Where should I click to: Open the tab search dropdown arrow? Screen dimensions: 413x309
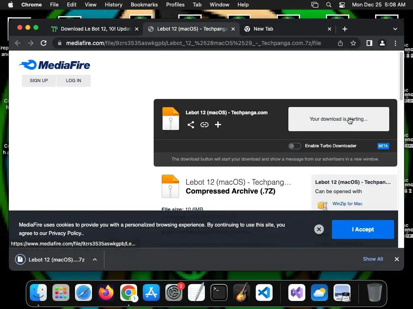click(395, 29)
